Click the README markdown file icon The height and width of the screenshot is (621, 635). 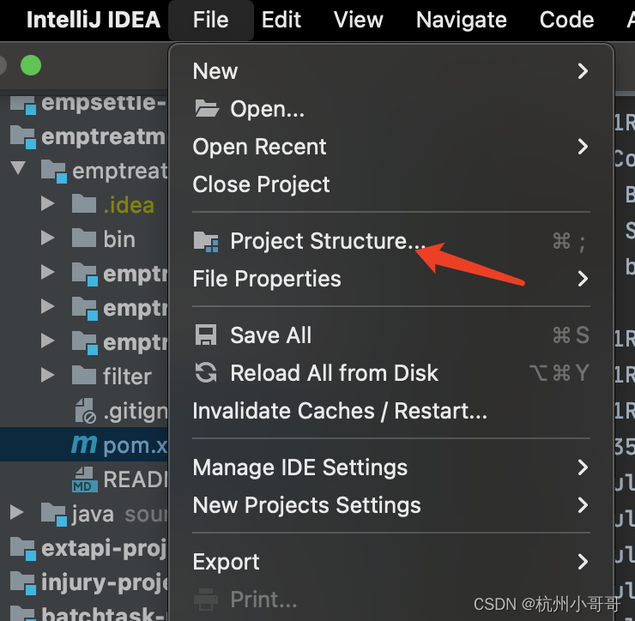point(85,479)
